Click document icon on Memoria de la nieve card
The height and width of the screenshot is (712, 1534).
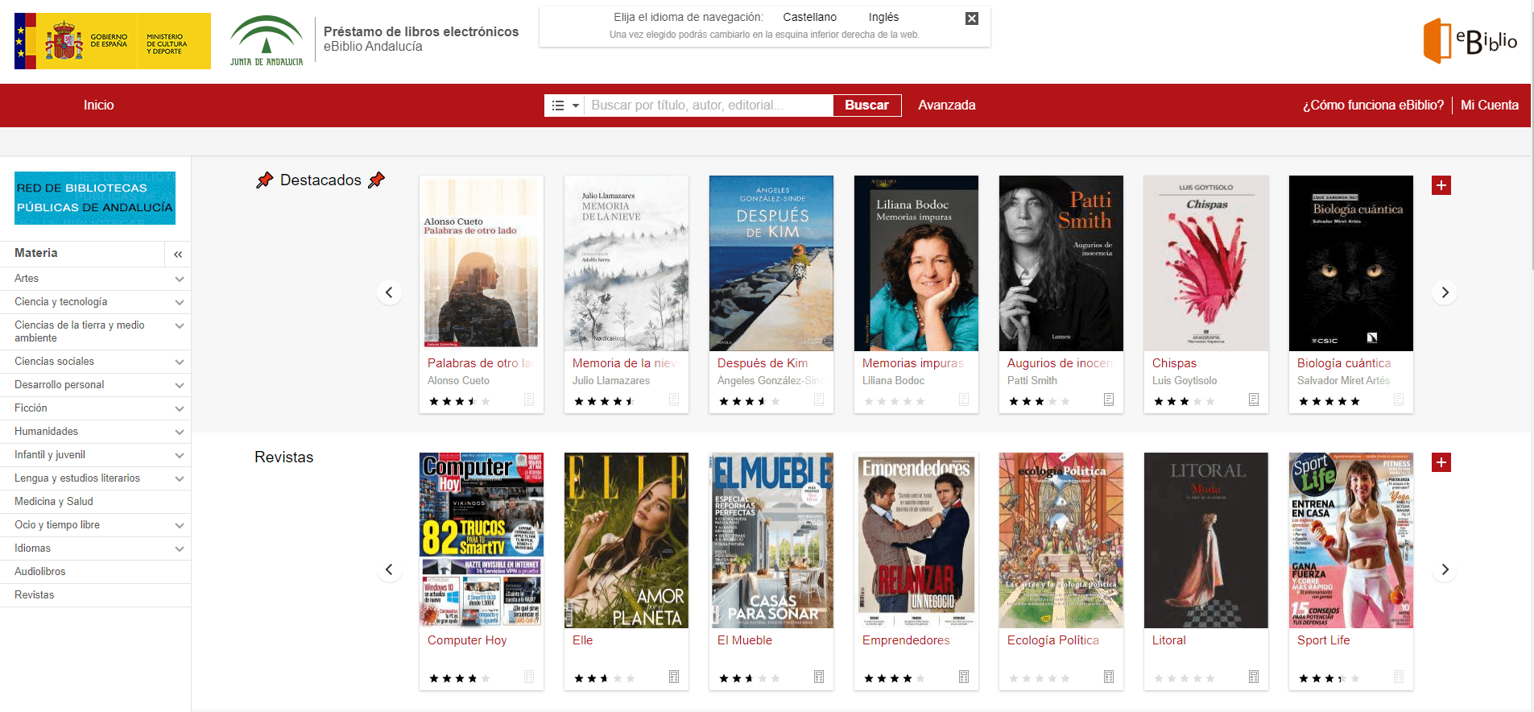tap(674, 399)
